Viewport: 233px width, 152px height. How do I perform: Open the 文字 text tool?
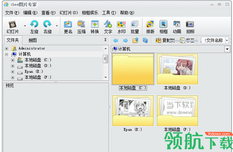tap(108, 27)
